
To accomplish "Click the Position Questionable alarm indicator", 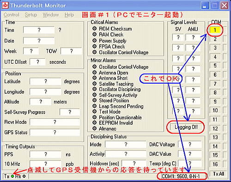I will [94, 117].
